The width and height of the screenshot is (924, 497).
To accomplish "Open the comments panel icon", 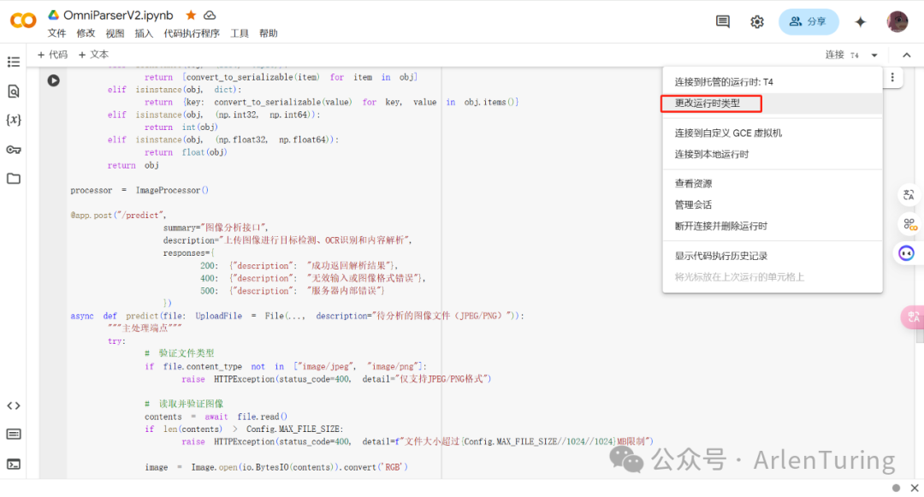I will tap(722, 21).
